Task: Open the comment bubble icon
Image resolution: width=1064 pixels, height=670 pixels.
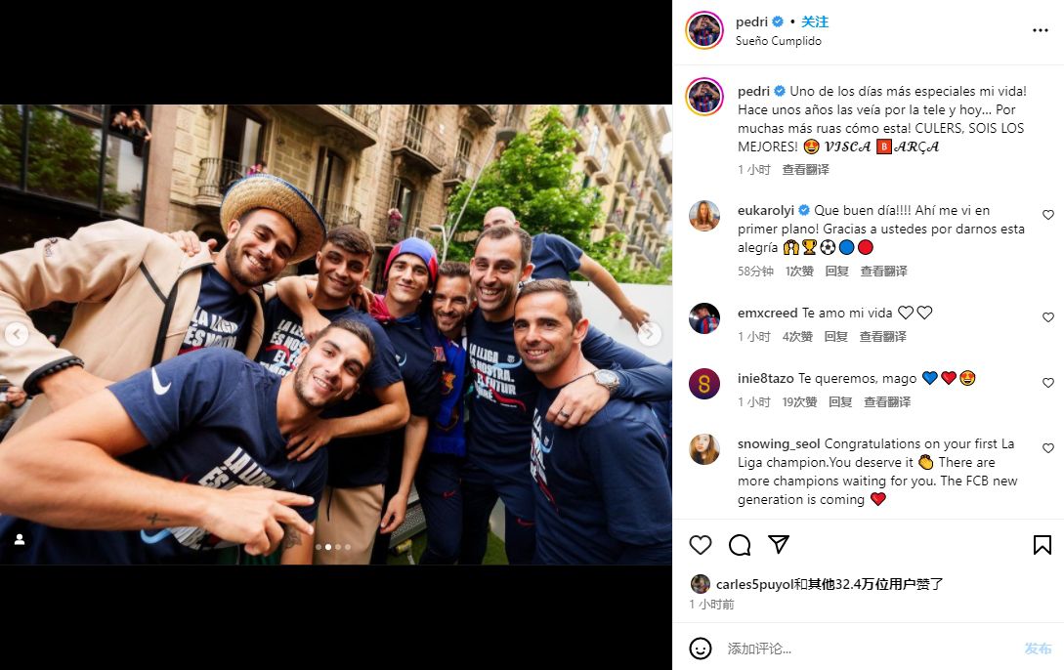Action: click(x=740, y=545)
